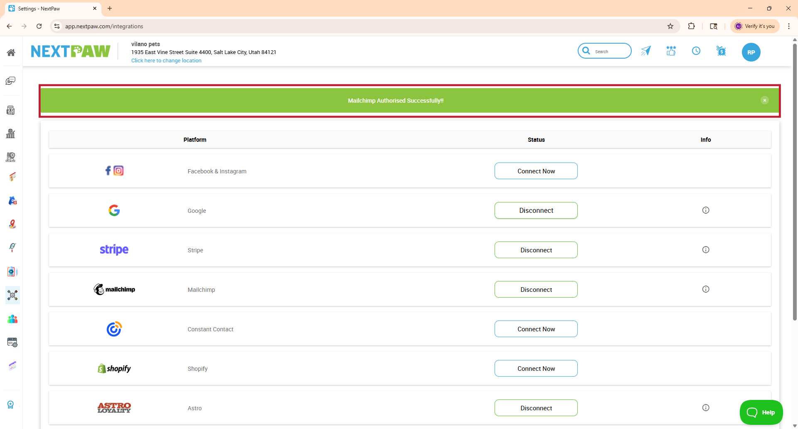Click the Stripe logo in the table

[114, 249]
